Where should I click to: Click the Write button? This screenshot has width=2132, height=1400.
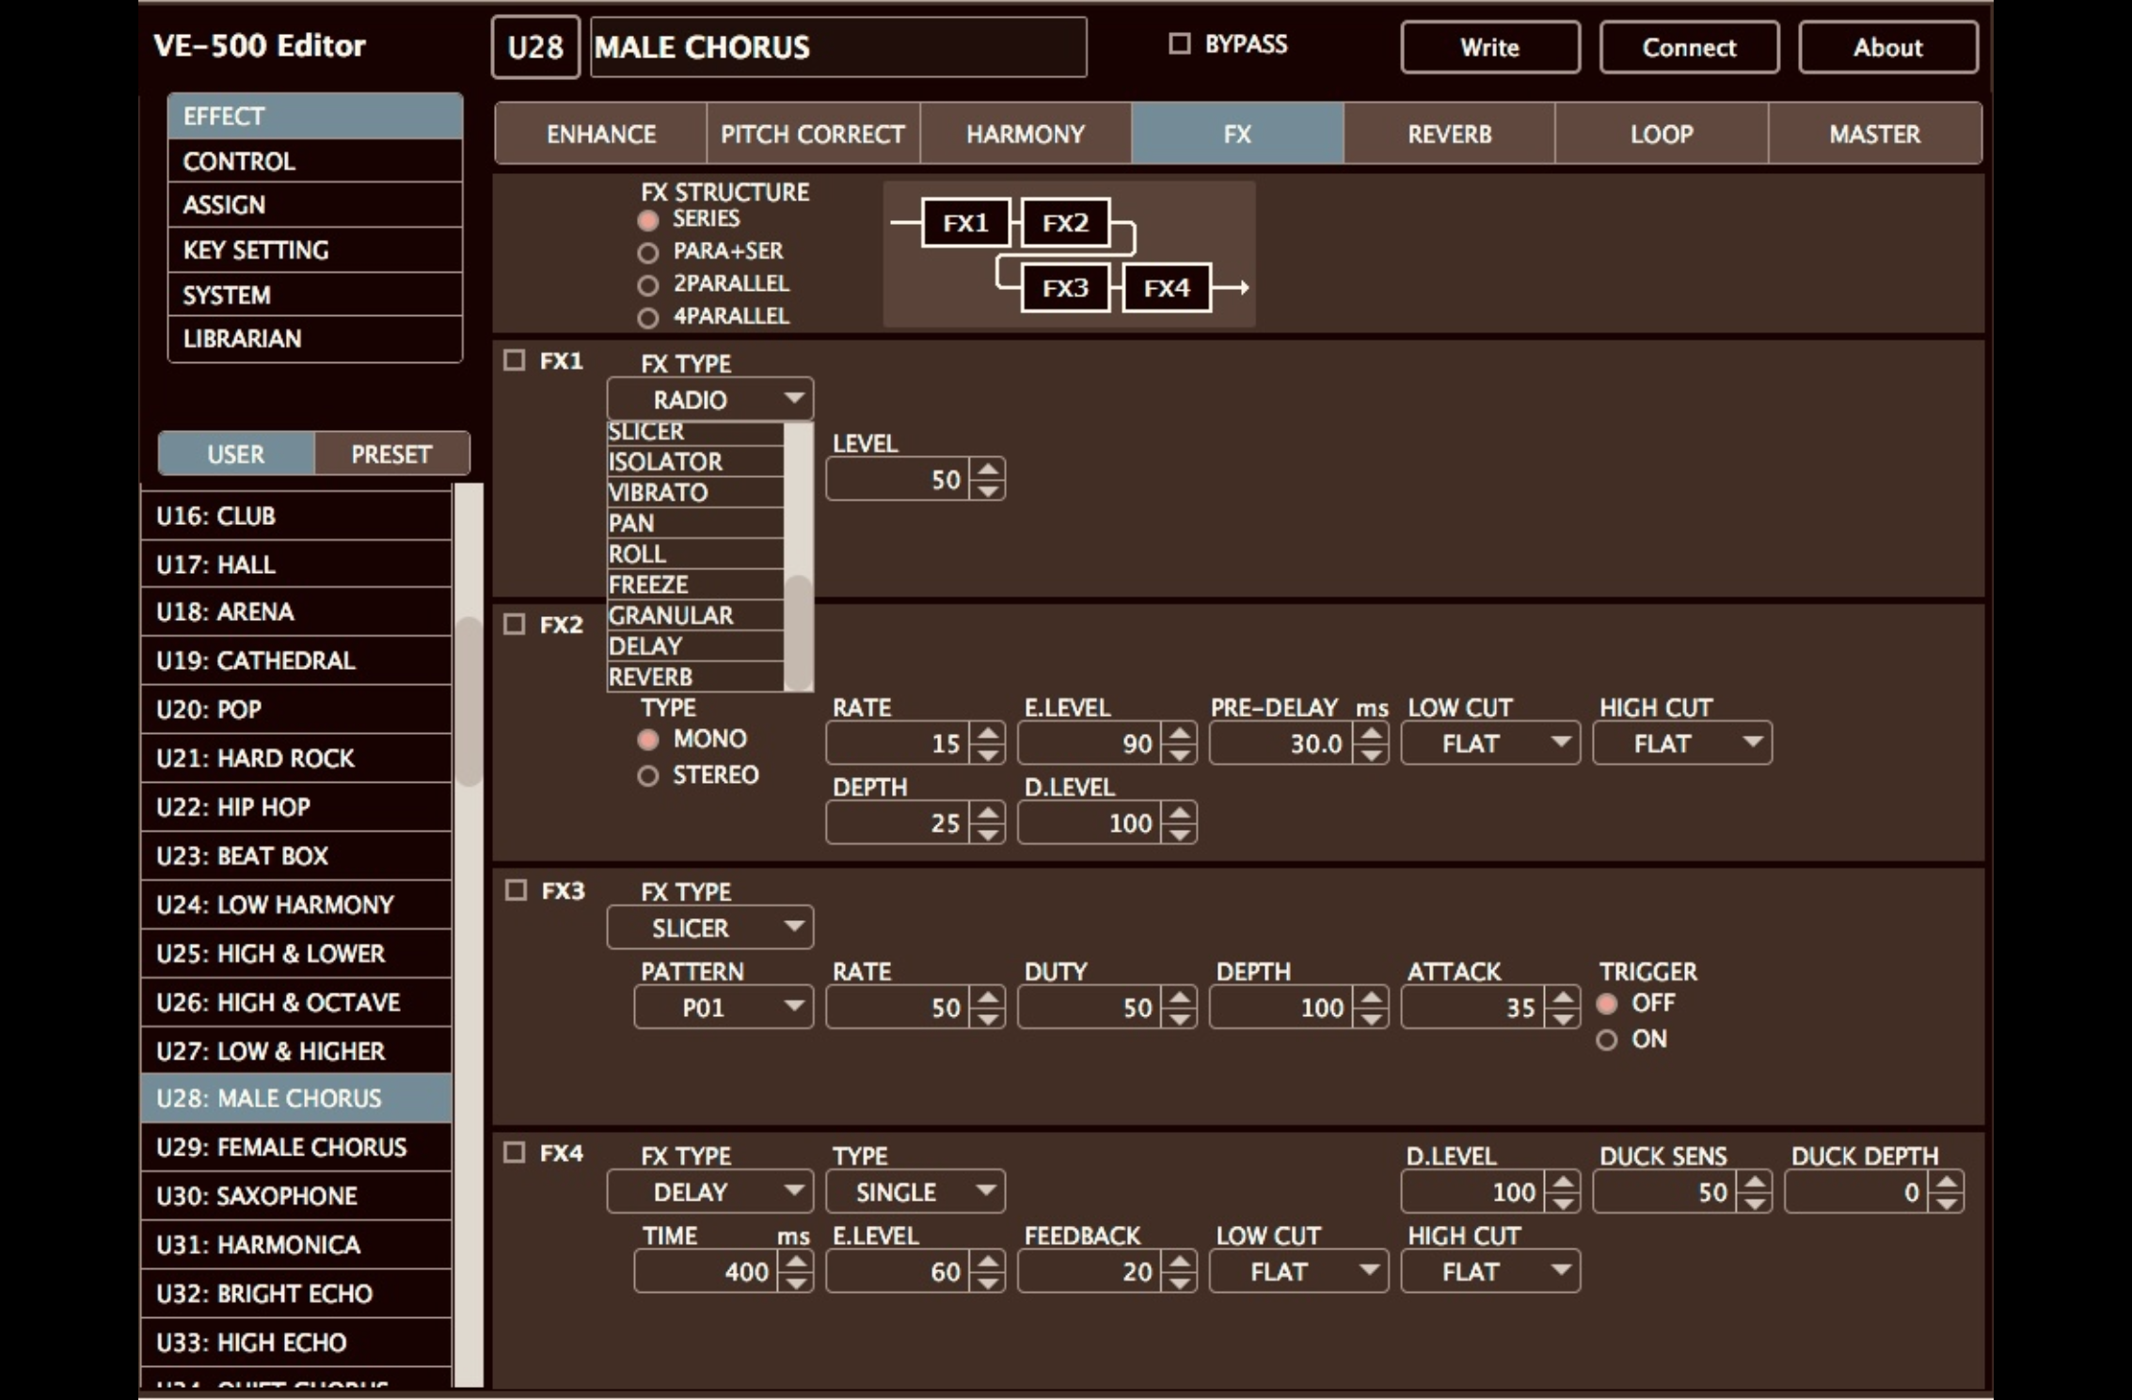point(1490,47)
